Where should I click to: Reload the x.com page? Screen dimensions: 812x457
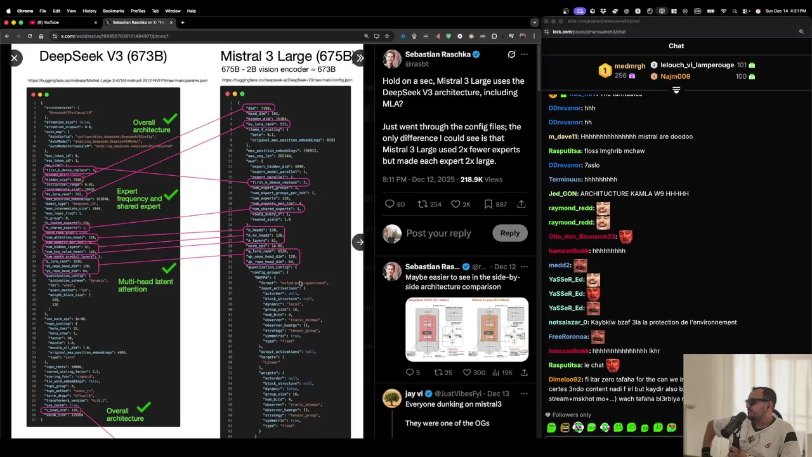click(x=29, y=36)
